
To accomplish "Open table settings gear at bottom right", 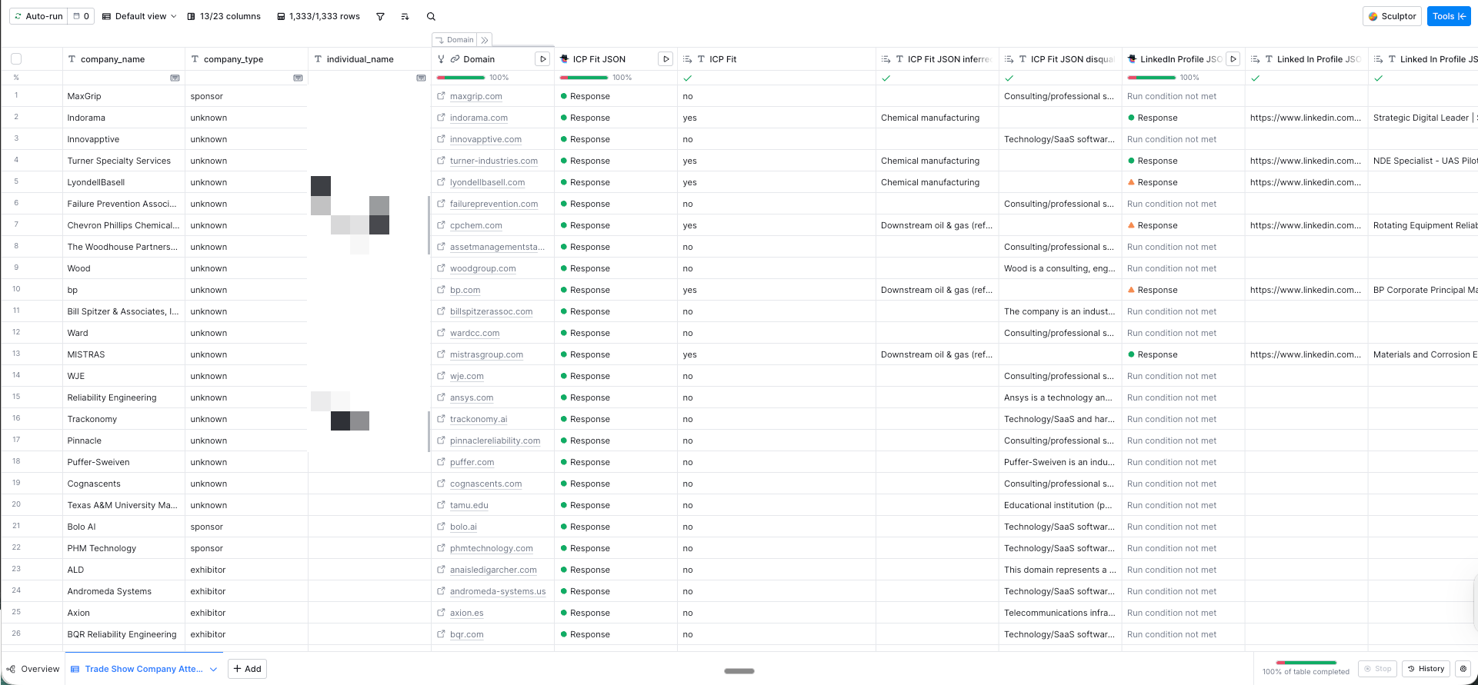I will coord(1463,669).
